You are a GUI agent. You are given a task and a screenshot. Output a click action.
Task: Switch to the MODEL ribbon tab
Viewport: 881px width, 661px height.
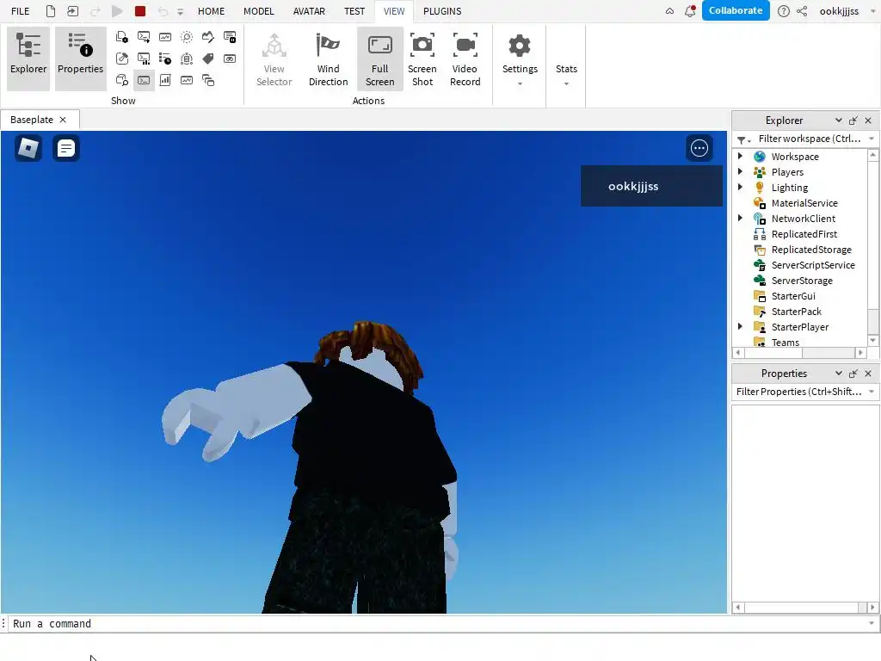coord(259,10)
